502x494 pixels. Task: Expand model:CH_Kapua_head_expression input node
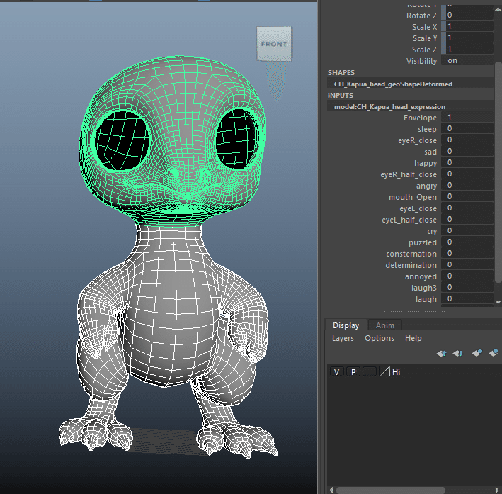[x=389, y=106]
